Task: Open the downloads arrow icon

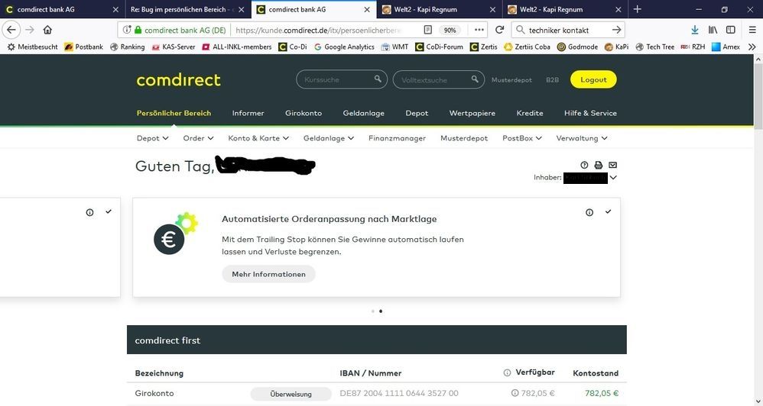Action: point(695,30)
